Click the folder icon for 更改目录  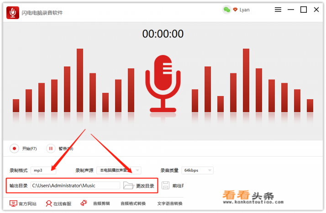point(128,185)
